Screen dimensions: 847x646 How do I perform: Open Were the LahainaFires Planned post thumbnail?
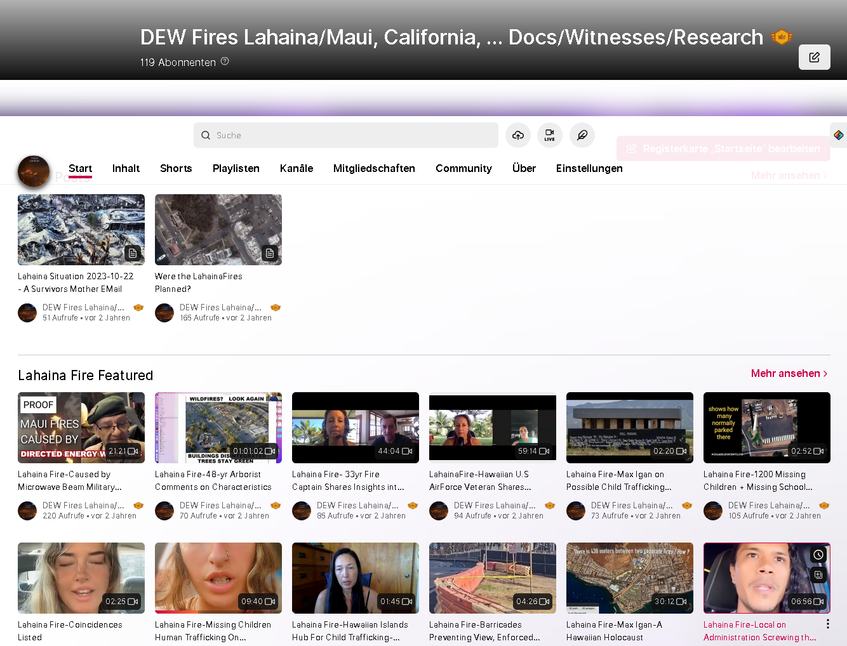coord(218,230)
